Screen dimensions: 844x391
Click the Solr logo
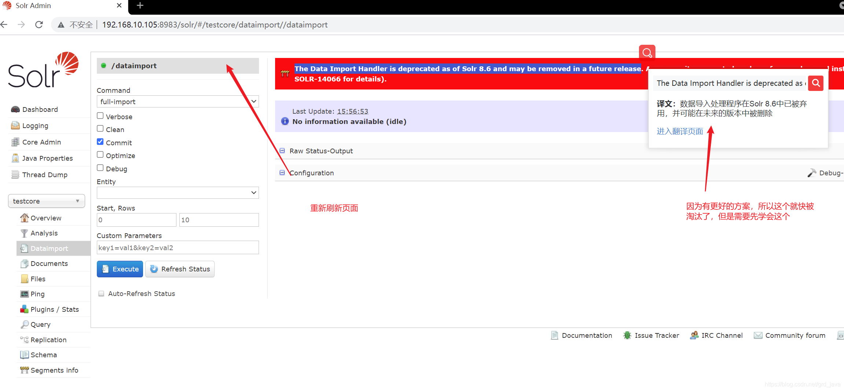[x=43, y=70]
